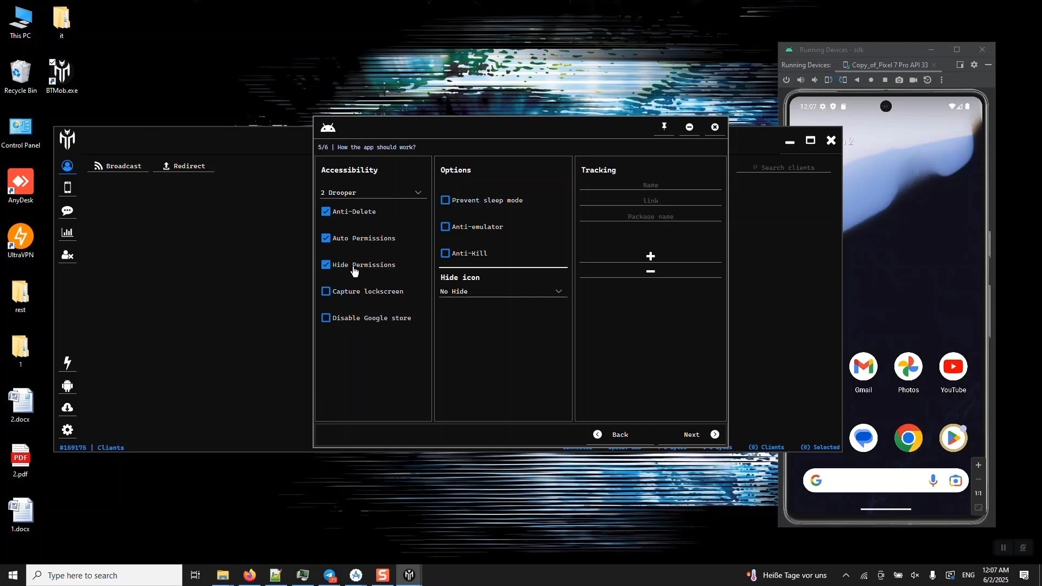1042x586 pixels.
Task: Click the emulator volume up icon
Action: [x=800, y=80]
